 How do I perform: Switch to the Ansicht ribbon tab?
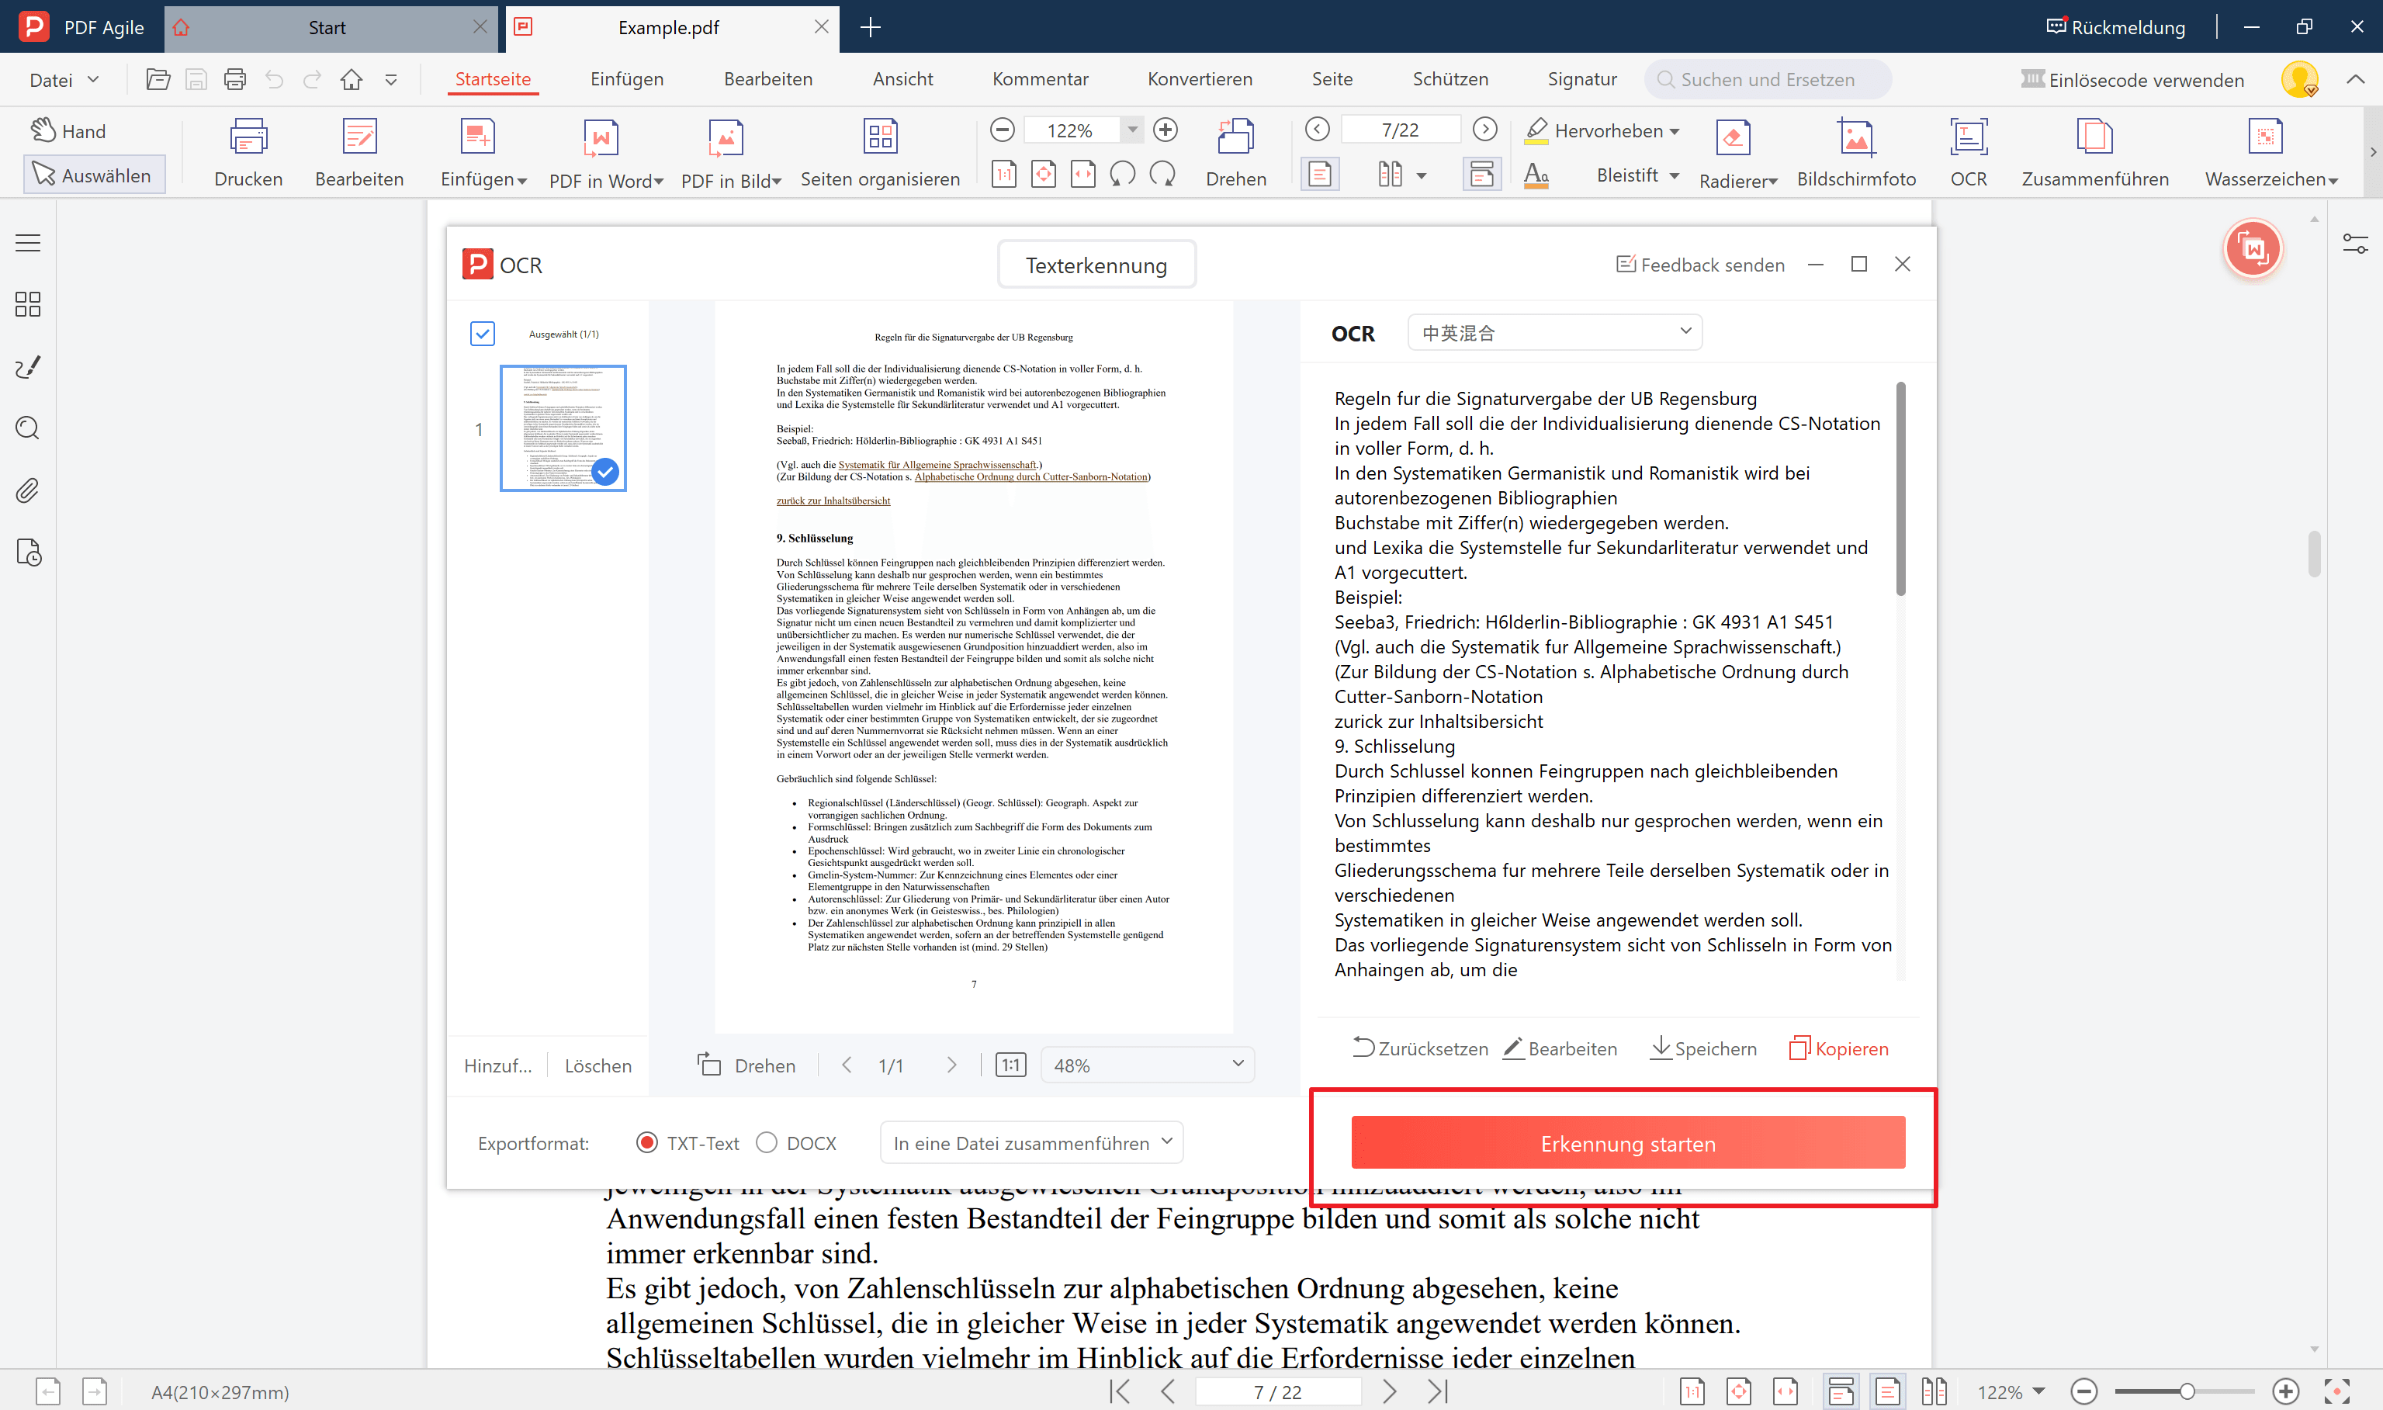(x=902, y=79)
